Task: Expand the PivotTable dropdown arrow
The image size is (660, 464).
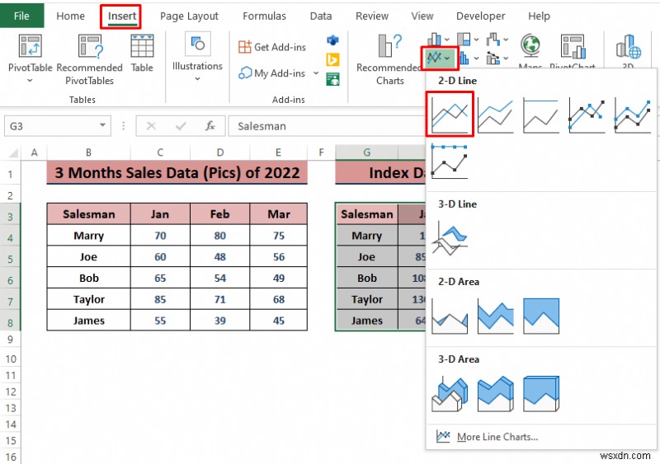Action: pos(30,80)
